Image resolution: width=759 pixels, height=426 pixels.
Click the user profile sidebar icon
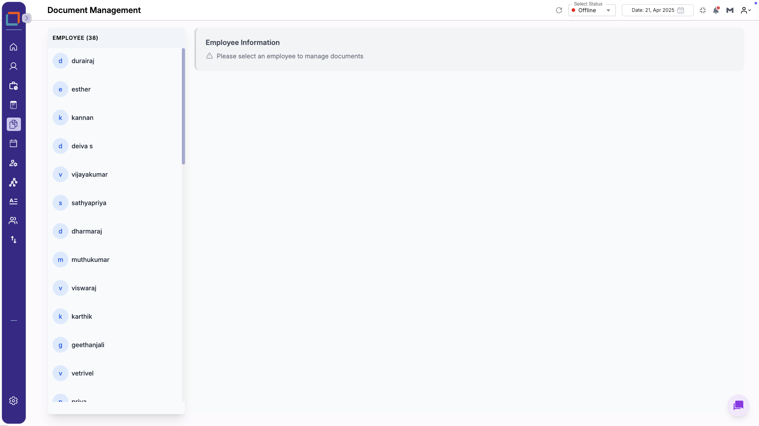coord(13,66)
